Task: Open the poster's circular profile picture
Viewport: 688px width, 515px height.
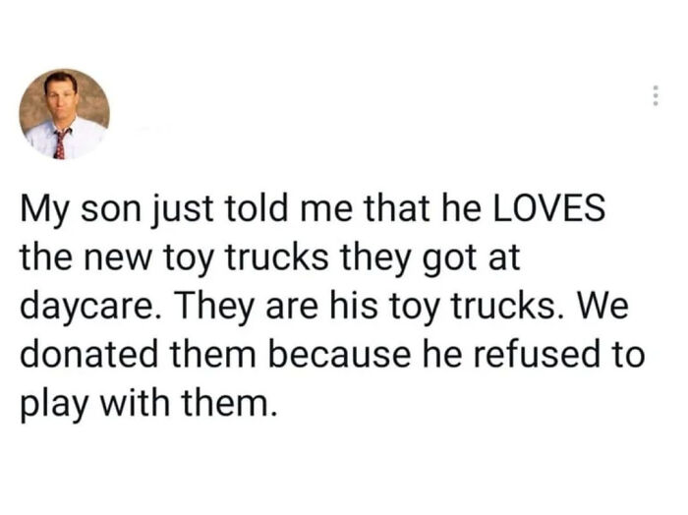Action: (x=65, y=114)
